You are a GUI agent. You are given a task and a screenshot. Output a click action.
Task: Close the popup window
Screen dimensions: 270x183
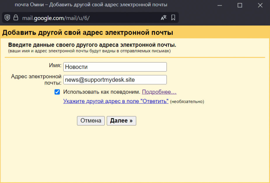[x=260, y=5]
